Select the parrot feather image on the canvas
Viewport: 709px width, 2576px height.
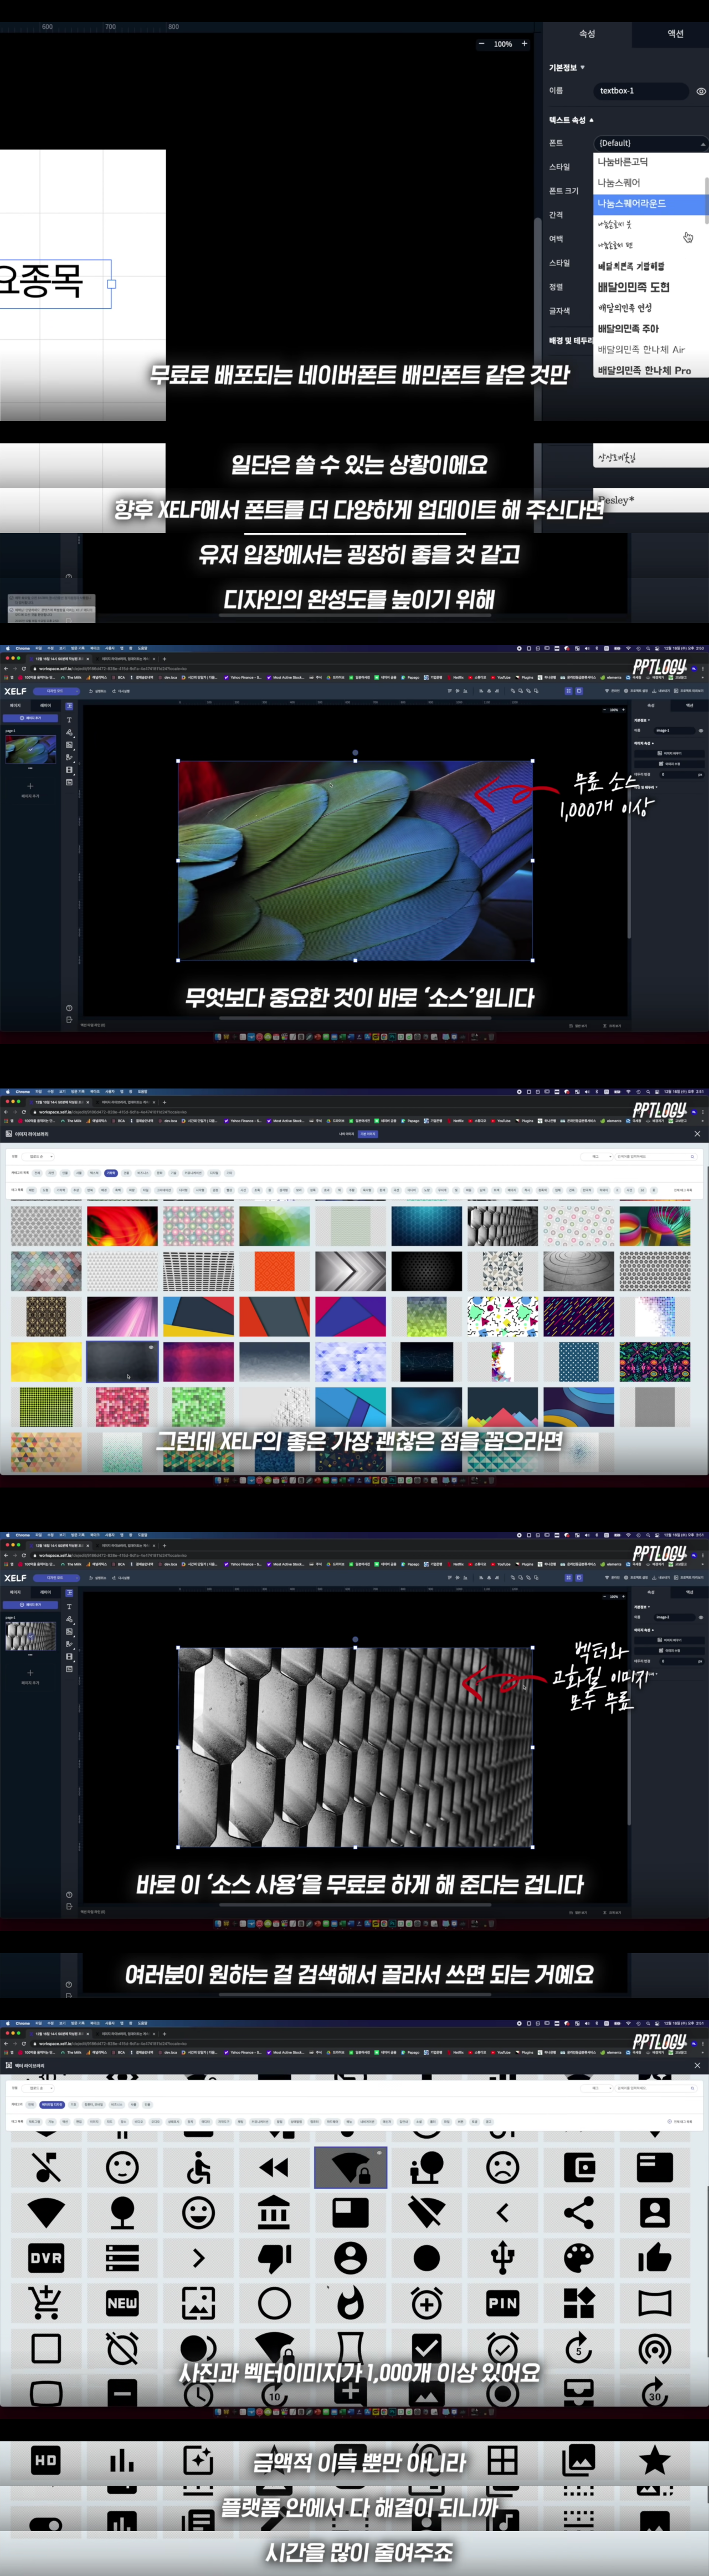pyautogui.click(x=355, y=860)
